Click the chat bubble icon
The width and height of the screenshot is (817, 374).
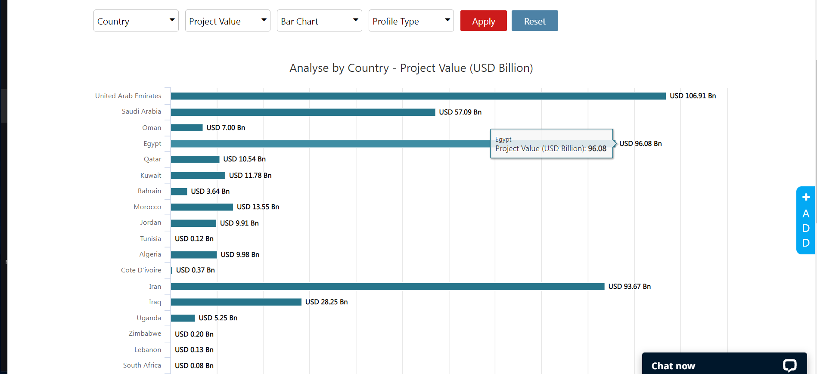789,365
